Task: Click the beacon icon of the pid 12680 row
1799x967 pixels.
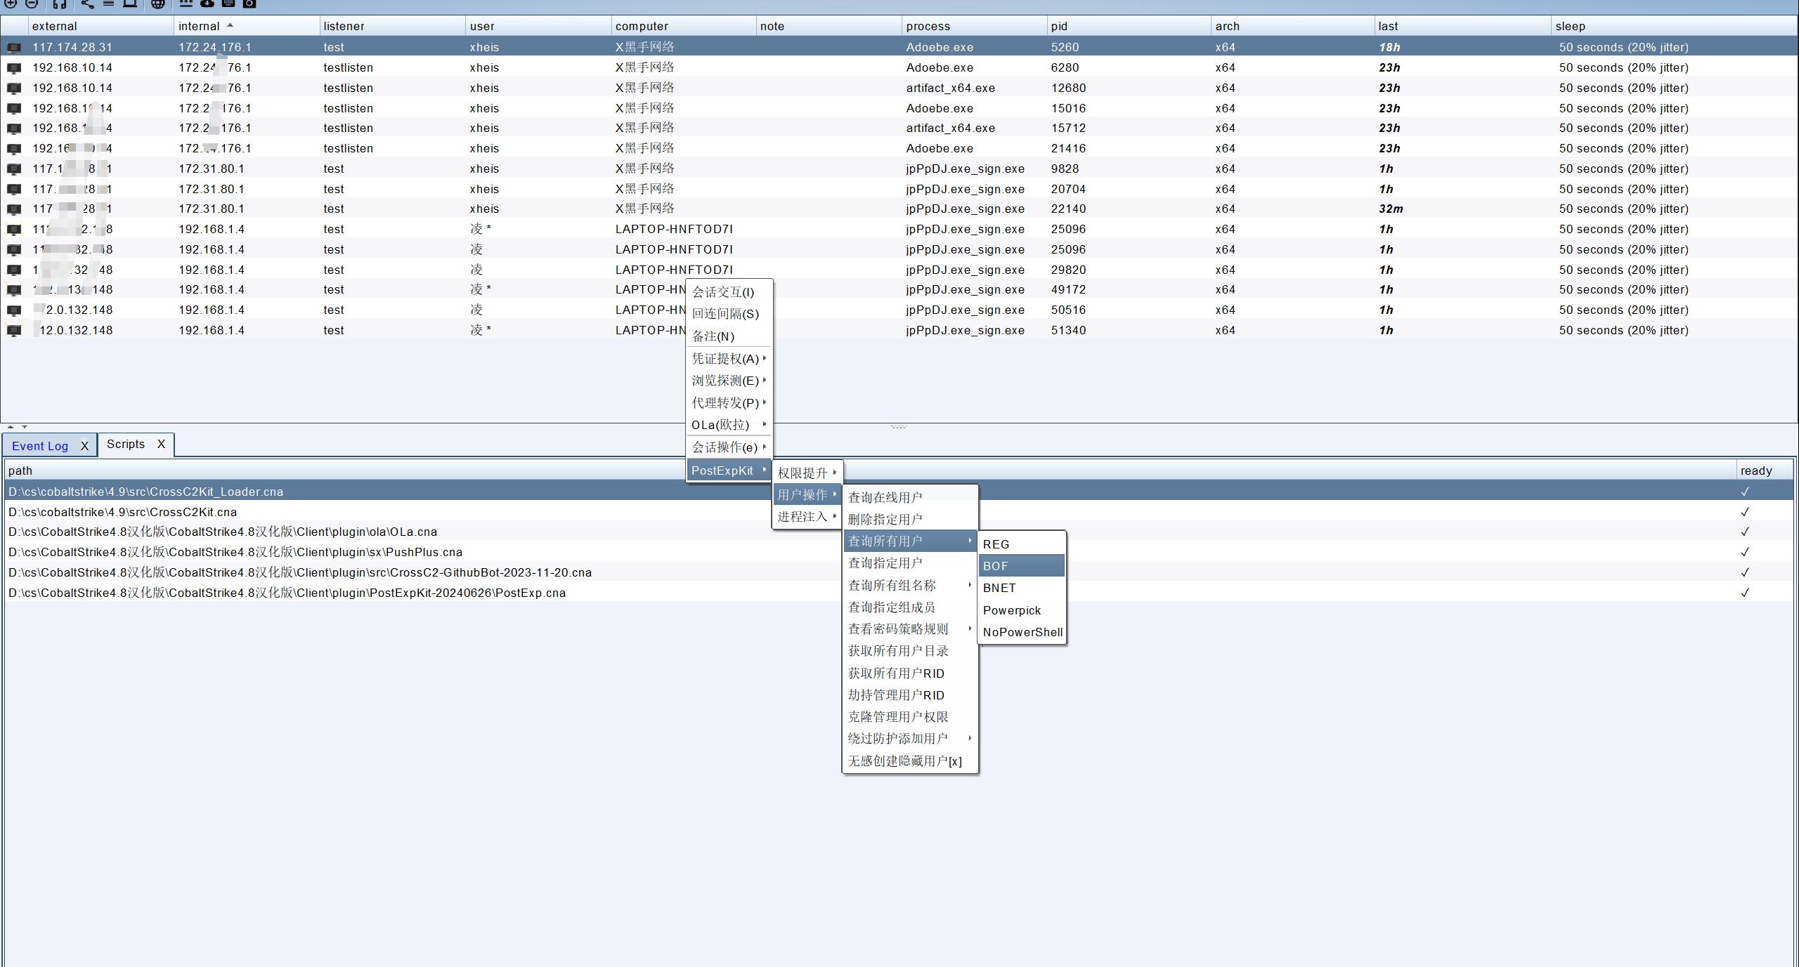Action: pyautogui.click(x=14, y=88)
